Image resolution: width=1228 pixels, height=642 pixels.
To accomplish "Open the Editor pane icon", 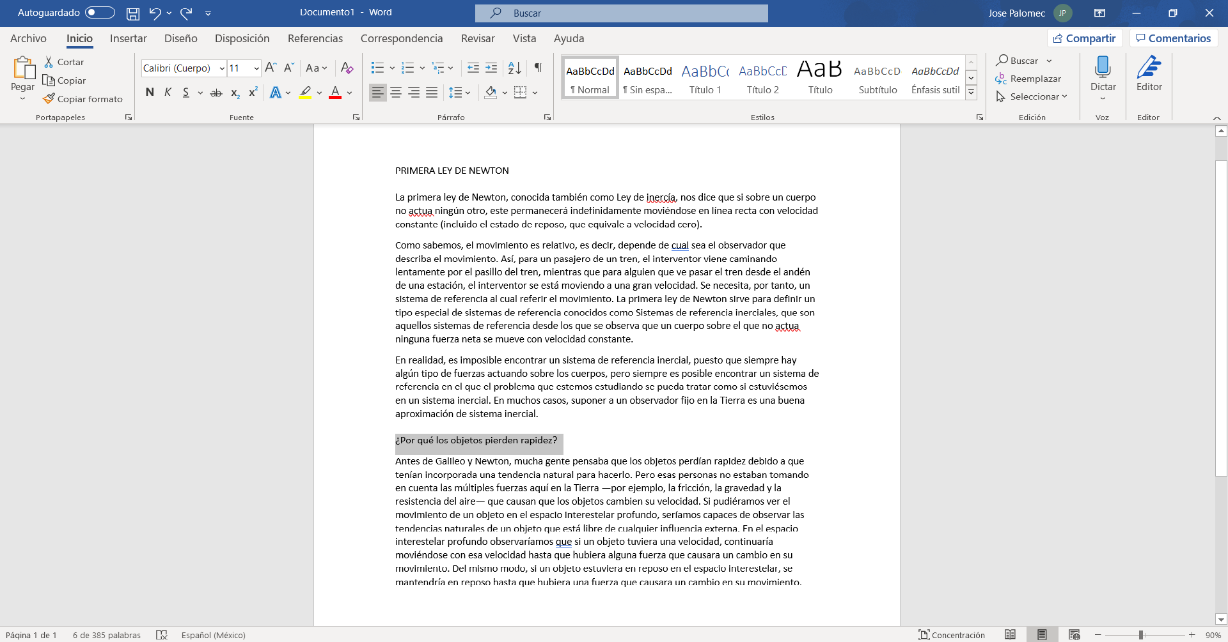I will coord(1149,67).
